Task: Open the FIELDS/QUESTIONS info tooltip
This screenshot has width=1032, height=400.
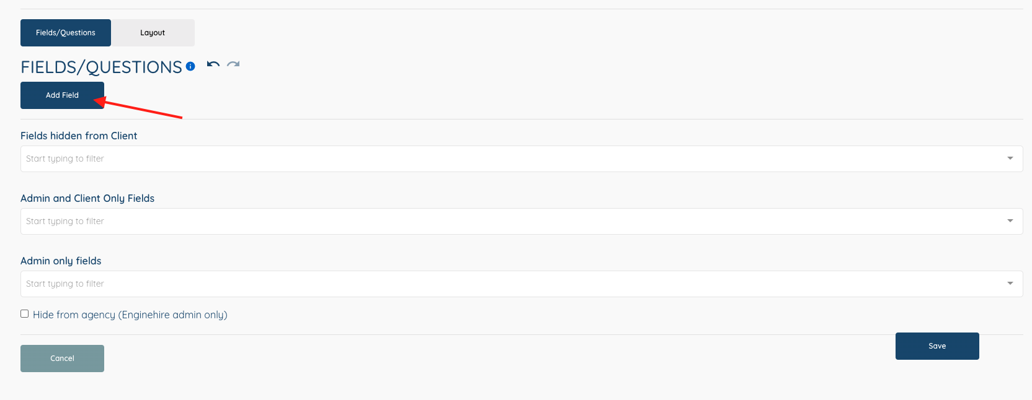Action: click(190, 66)
